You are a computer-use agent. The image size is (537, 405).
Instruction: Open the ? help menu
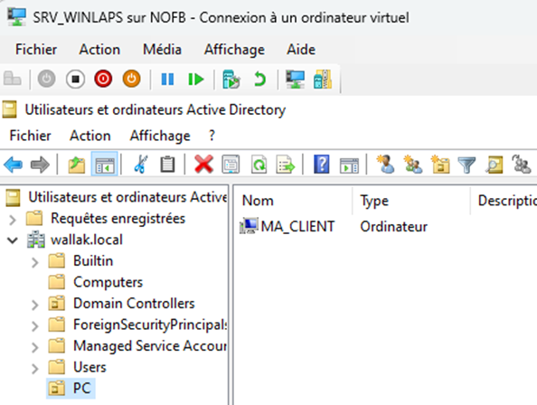(x=212, y=136)
